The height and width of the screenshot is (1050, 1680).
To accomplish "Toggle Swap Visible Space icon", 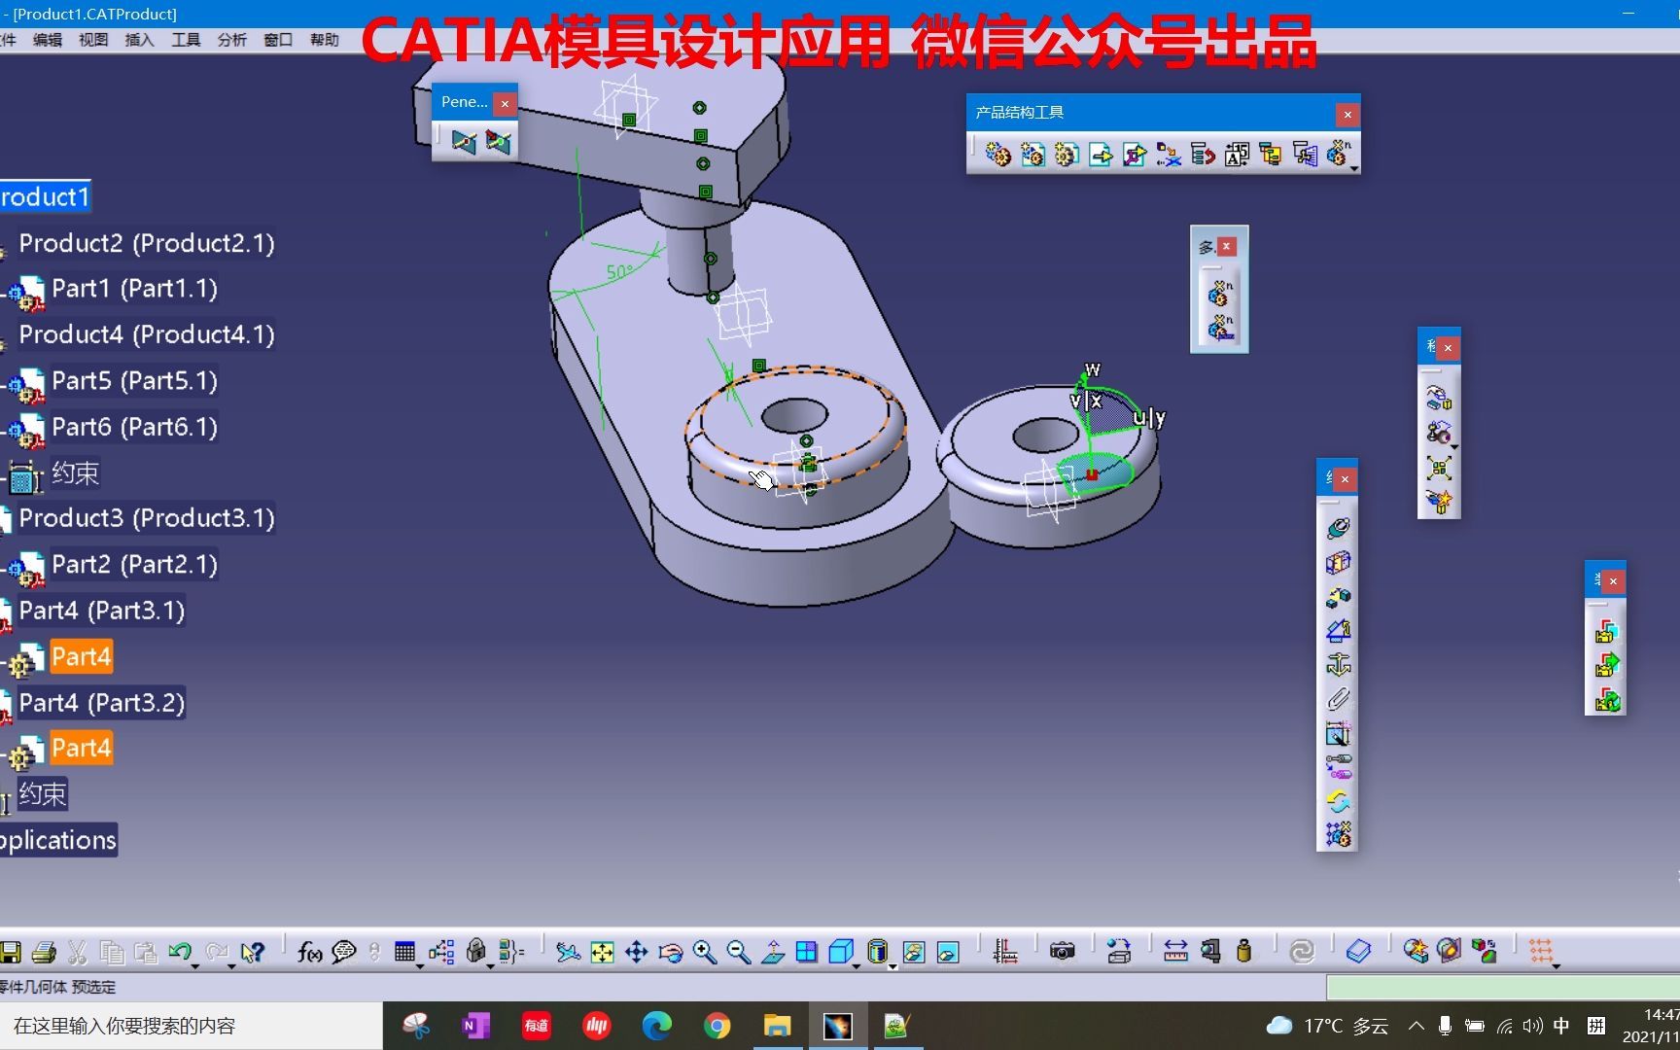I will coord(948,952).
